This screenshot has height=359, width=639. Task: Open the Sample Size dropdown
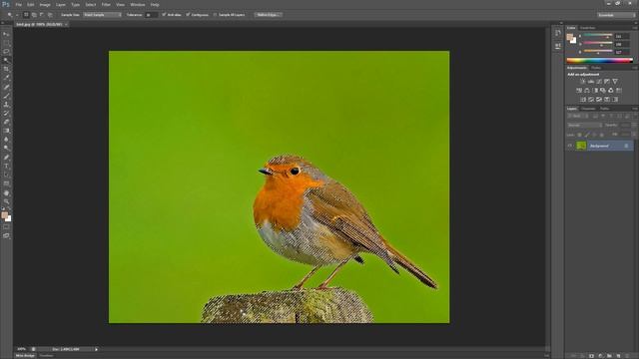click(102, 15)
